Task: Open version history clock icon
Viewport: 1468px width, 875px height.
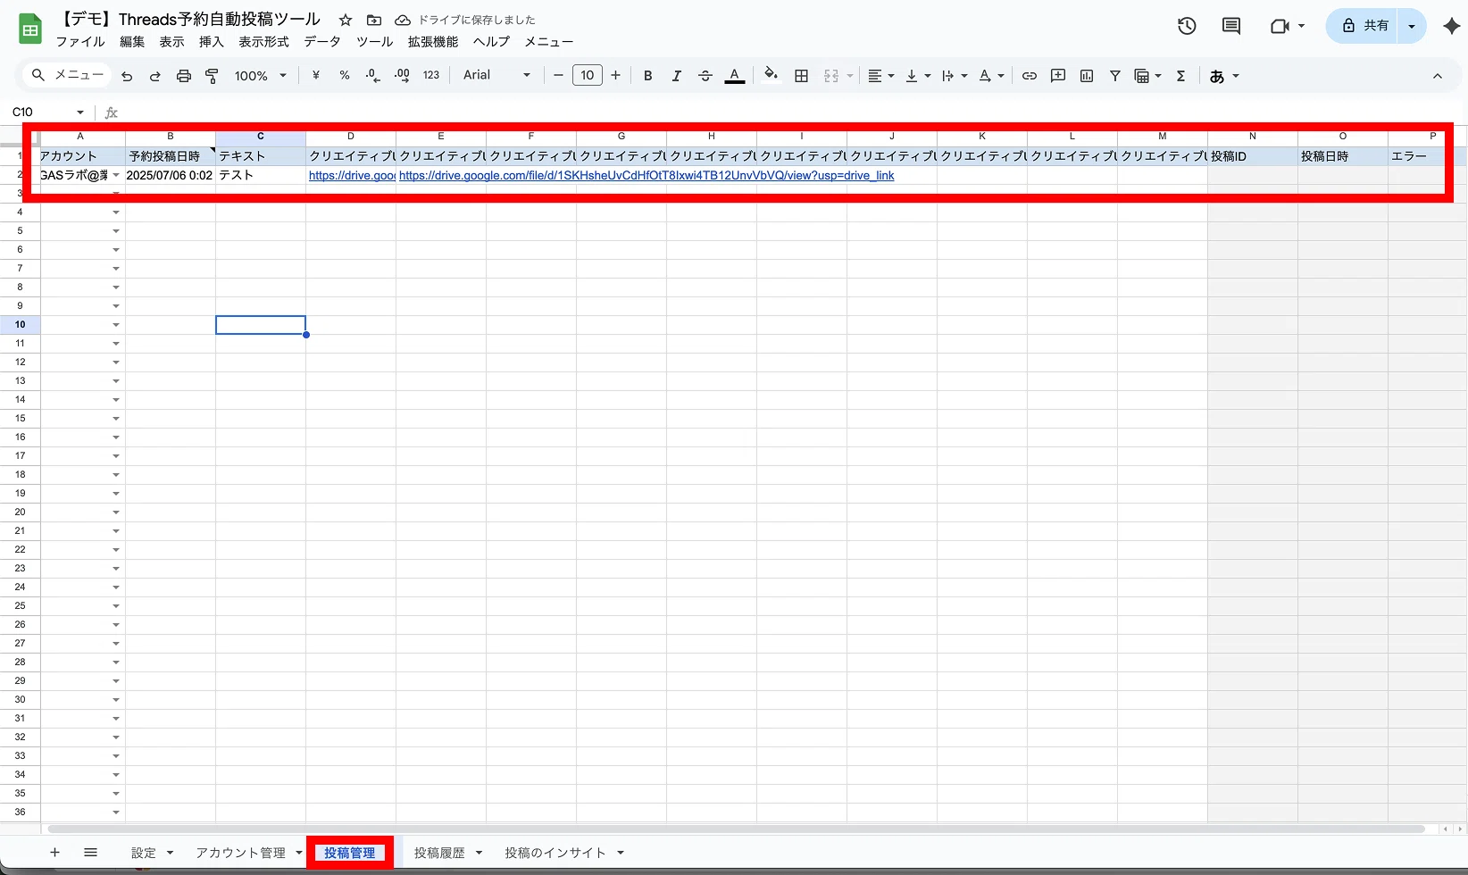Action: tap(1187, 26)
